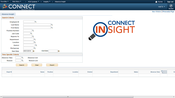The width and height of the screenshot is (175, 98).
Task: Open the Employee ID lookup magnifier
Action: [x=36, y=22]
